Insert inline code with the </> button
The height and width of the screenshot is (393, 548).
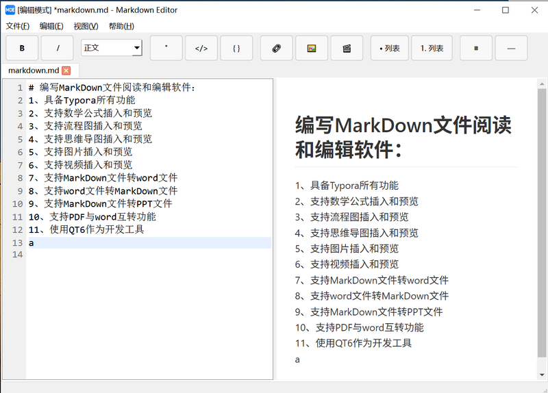pos(201,48)
